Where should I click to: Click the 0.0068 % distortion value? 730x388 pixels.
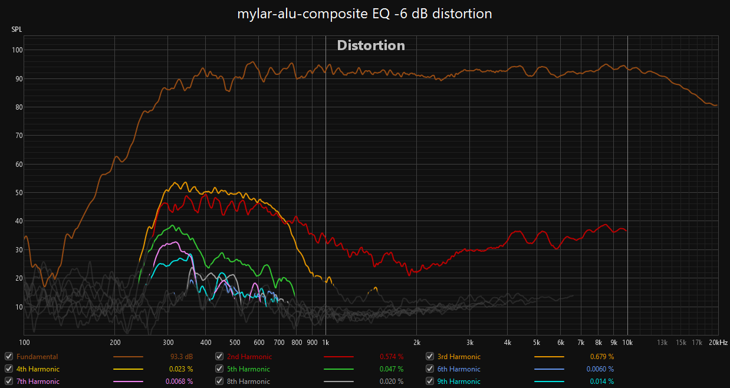tap(179, 382)
